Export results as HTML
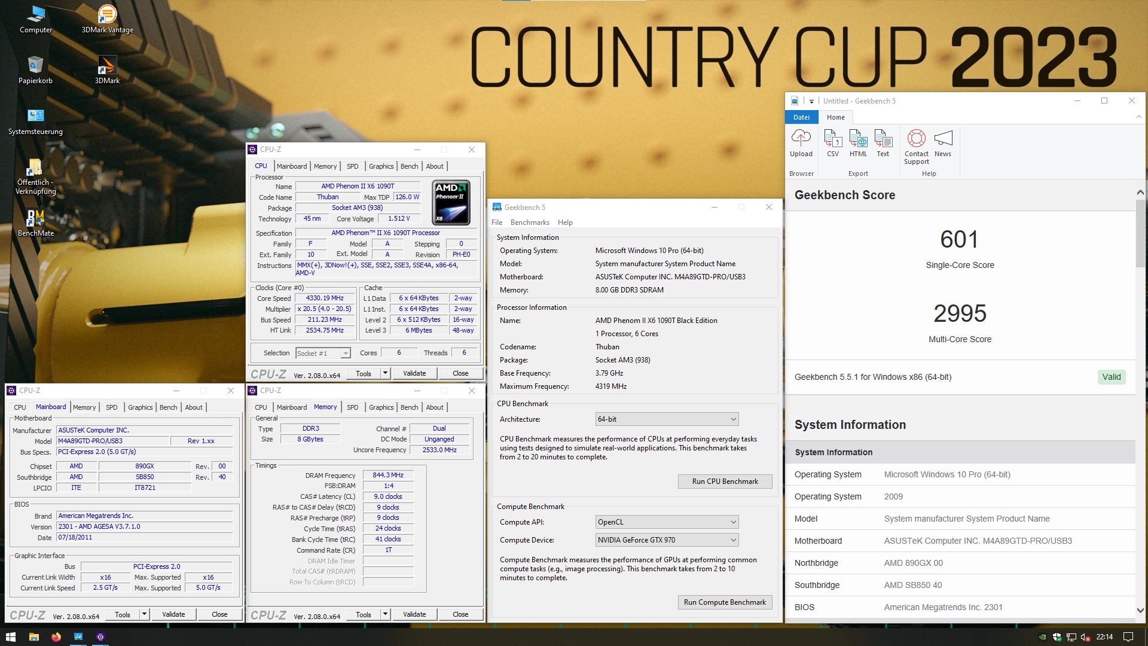The height and width of the screenshot is (646, 1148). click(858, 144)
